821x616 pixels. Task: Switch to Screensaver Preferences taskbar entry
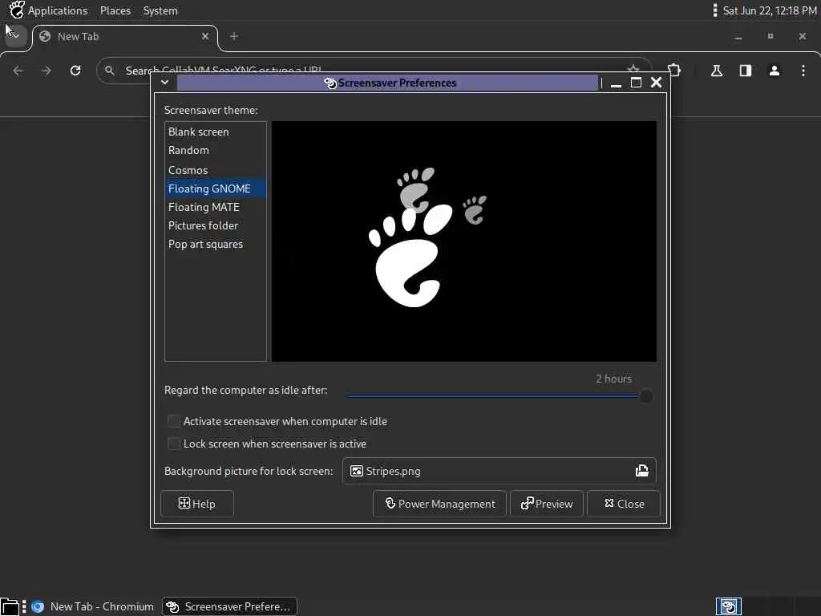pos(229,606)
